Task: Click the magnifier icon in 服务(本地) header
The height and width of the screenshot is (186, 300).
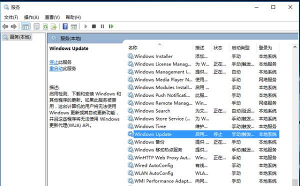Action: (x=54, y=38)
